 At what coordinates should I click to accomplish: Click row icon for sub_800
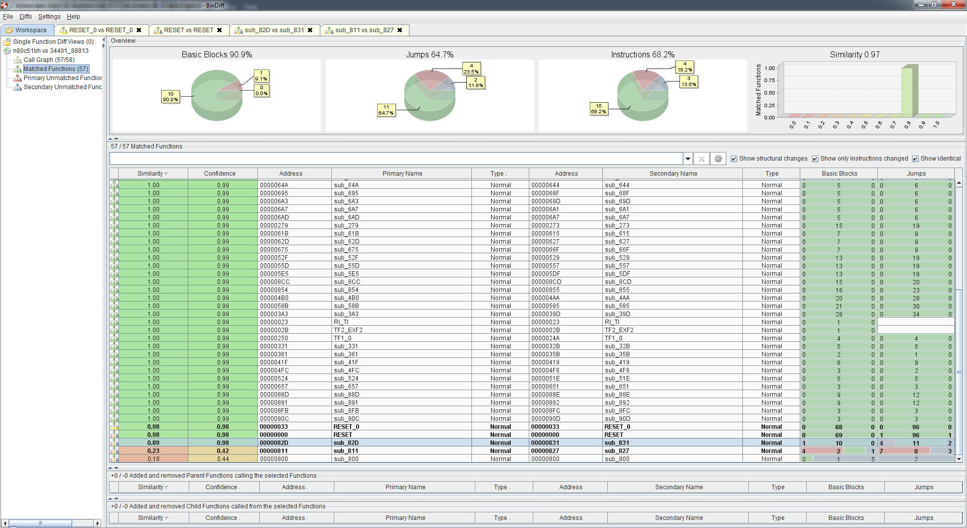point(114,459)
